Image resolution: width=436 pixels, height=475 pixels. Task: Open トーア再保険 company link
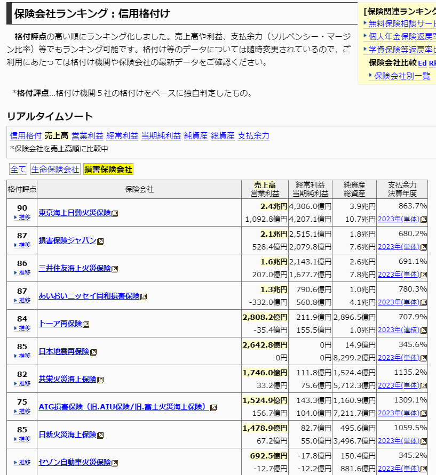pyautogui.click(x=60, y=324)
